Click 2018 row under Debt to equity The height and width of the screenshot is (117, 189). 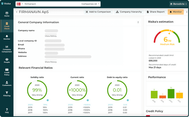[118, 110]
